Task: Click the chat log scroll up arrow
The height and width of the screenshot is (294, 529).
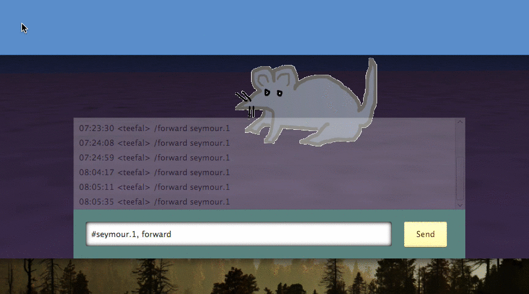Action: pyautogui.click(x=460, y=122)
